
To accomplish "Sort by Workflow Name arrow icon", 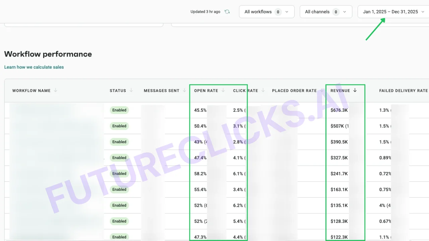I will coord(56,90).
